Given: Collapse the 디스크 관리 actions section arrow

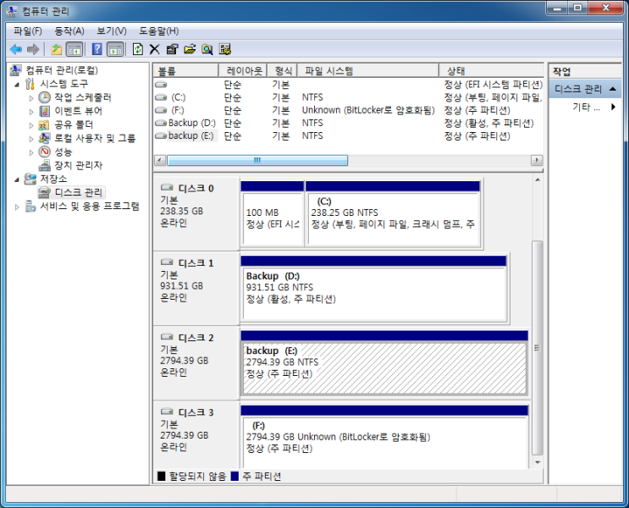Looking at the screenshot, I should [x=613, y=89].
